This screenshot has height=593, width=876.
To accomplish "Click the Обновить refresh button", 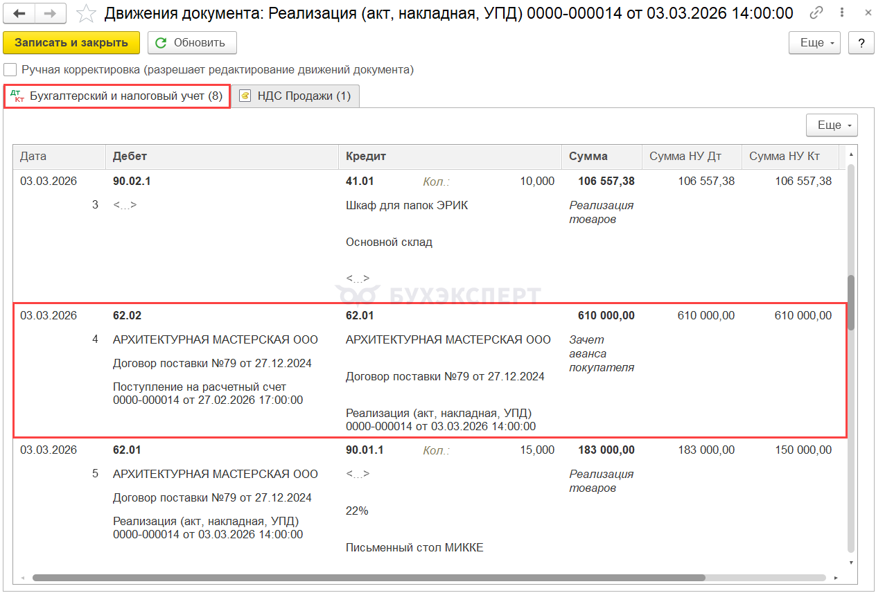I will click(x=192, y=42).
